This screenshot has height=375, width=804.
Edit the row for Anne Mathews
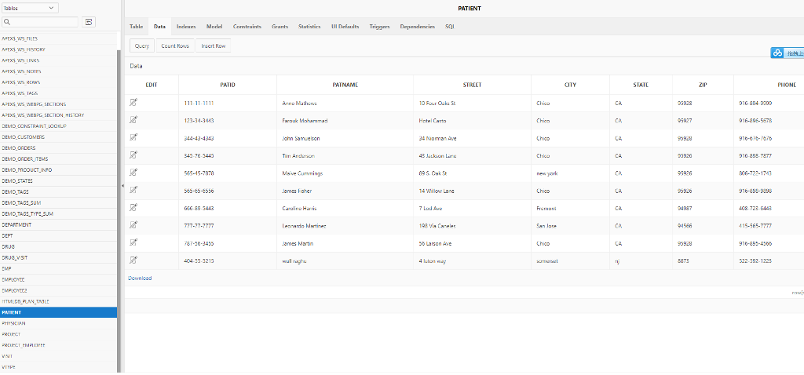coord(133,103)
